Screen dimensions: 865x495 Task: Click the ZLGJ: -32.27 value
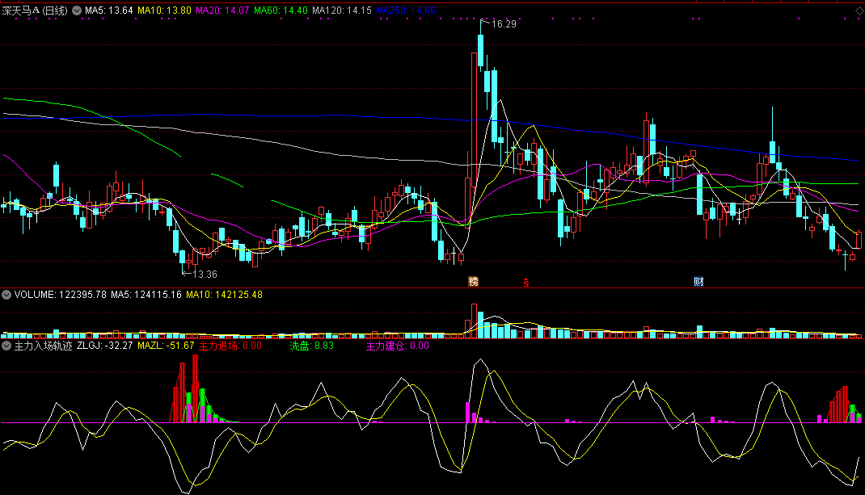click(105, 346)
